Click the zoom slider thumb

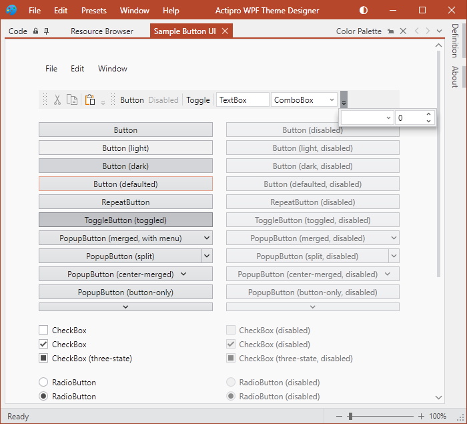(350, 416)
